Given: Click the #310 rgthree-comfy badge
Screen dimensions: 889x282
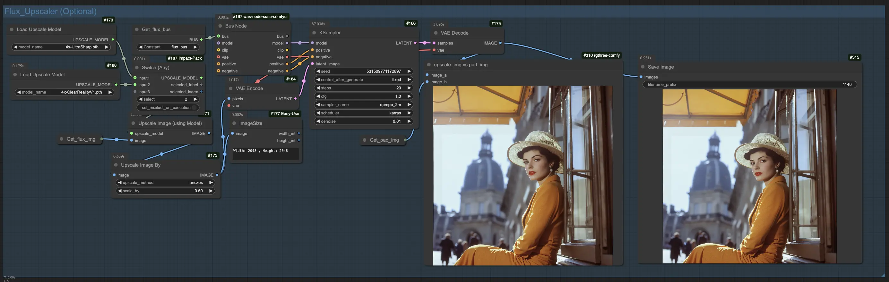Looking at the screenshot, I should point(601,55).
